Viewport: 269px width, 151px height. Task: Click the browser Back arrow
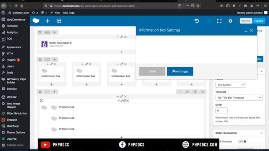[x=4, y=6]
